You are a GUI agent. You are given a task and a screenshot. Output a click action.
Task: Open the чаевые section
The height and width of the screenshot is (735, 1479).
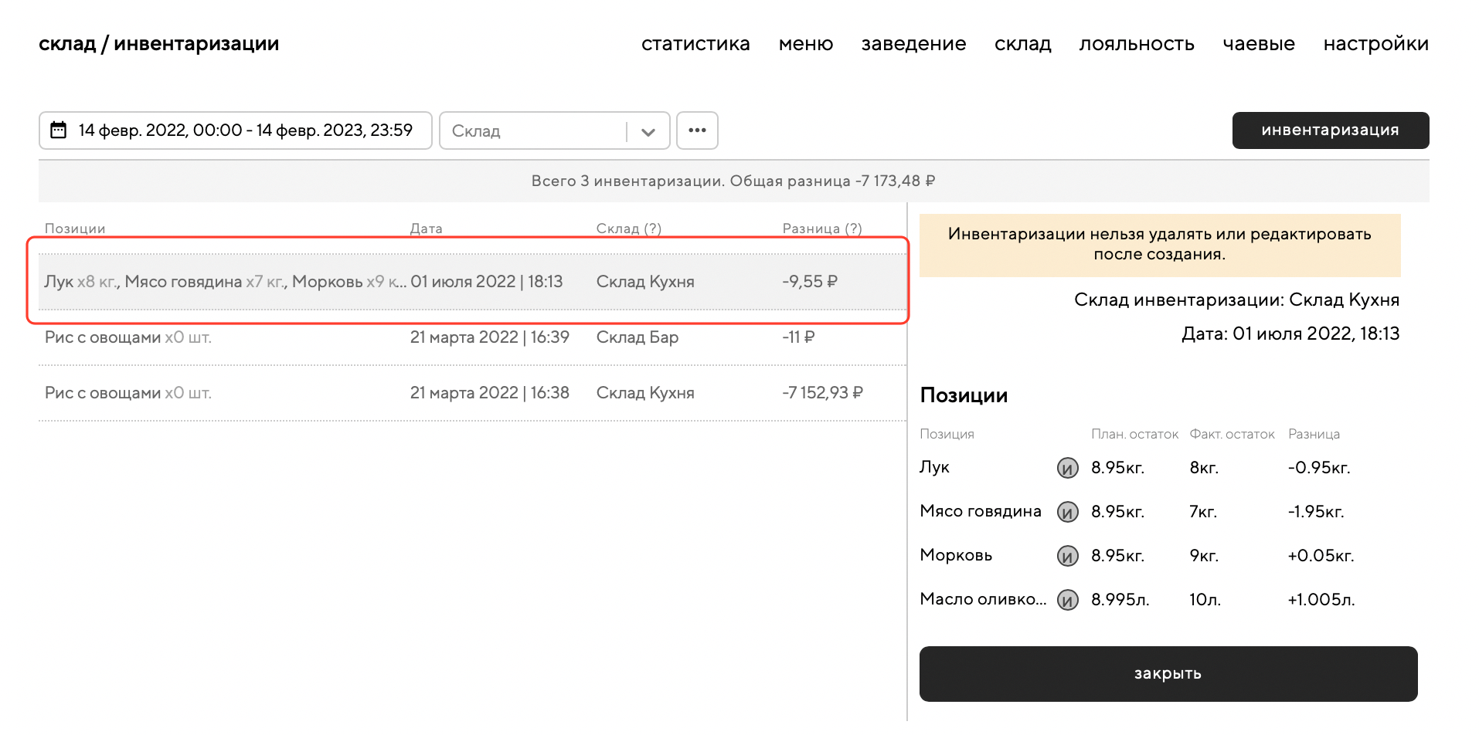pos(1258,44)
